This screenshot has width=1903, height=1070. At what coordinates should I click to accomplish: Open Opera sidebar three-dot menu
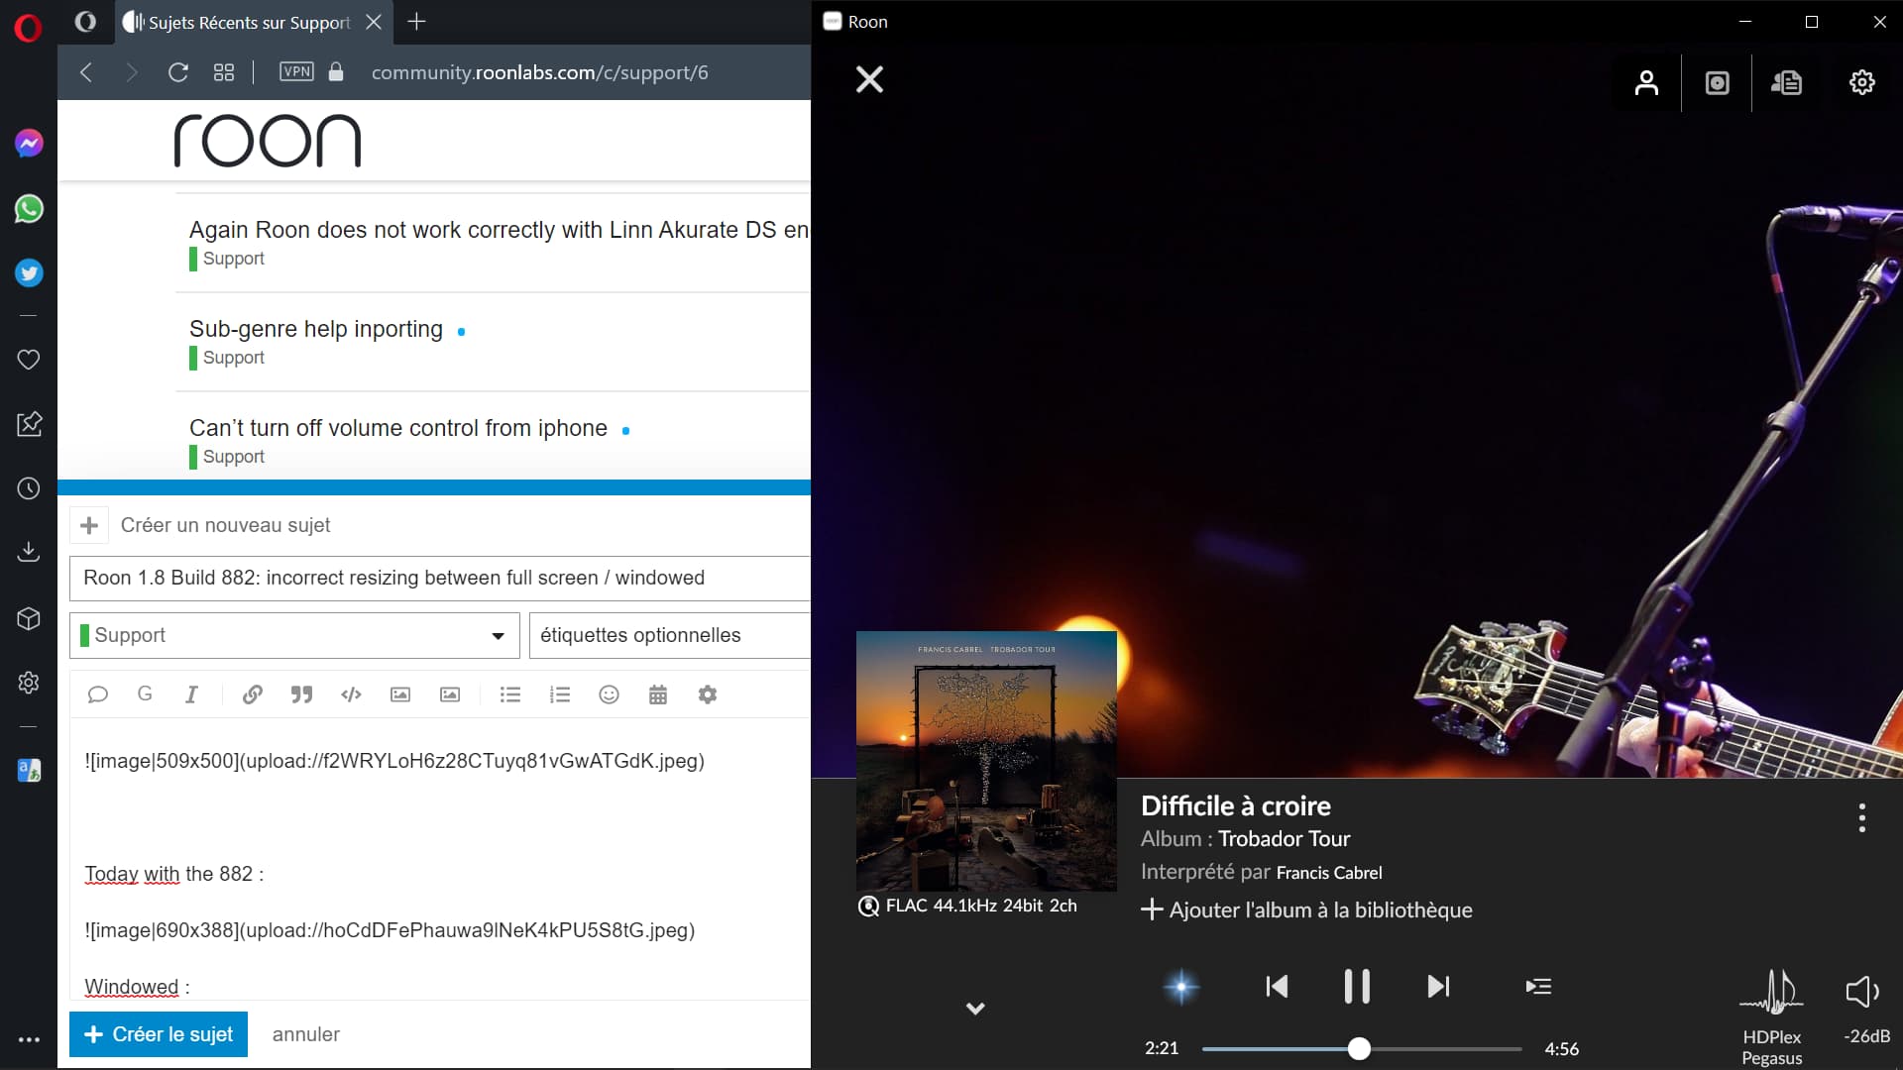pyautogui.click(x=29, y=1039)
